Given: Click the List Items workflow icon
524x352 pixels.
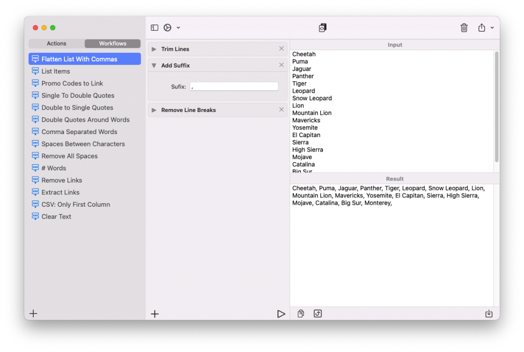Looking at the screenshot, I should [x=35, y=71].
